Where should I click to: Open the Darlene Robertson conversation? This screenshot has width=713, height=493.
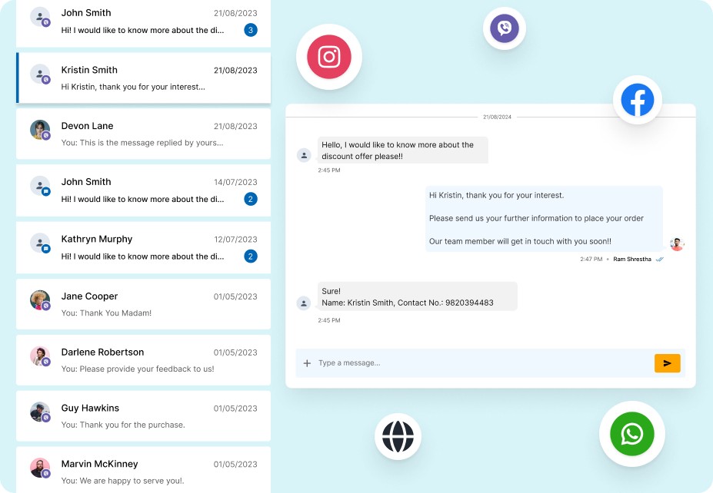pos(143,360)
